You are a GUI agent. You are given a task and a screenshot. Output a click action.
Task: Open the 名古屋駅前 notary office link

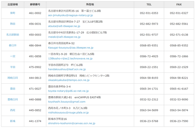13,35
